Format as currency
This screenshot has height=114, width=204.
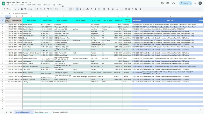tap(38, 9)
